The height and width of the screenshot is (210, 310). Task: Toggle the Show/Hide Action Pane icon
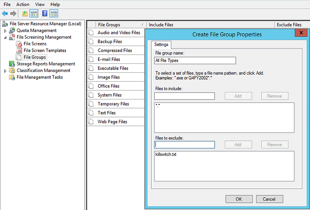(54, 14)
